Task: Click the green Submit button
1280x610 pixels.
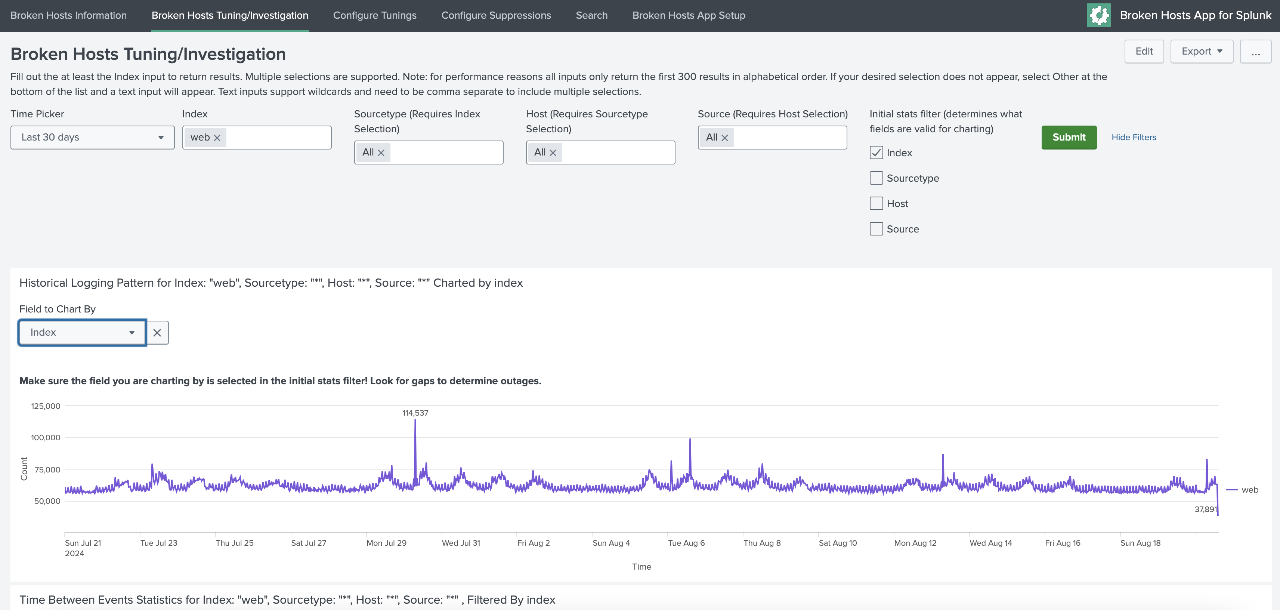Action: 1069,137
